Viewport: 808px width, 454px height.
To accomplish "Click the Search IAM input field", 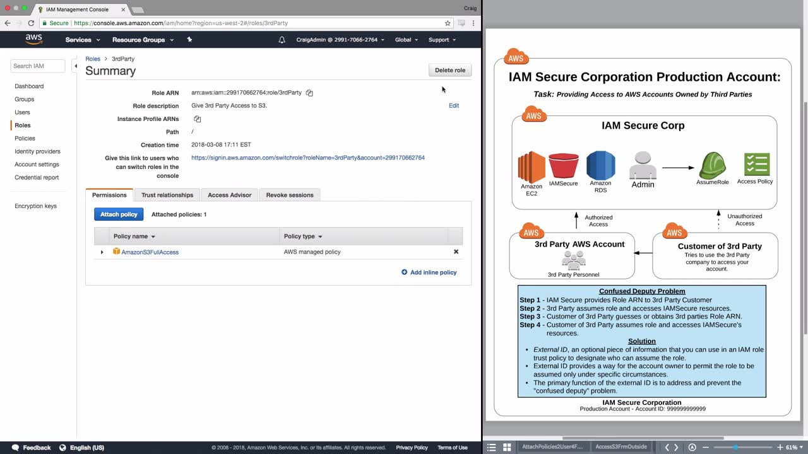I will pyautogui.click(x=38, y=66).
